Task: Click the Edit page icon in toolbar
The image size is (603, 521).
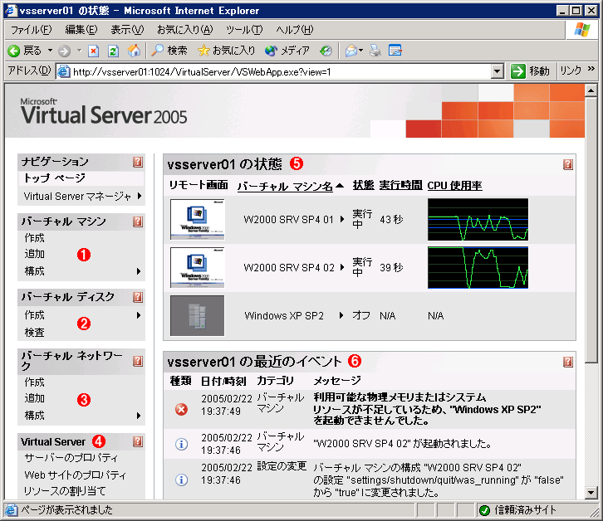Action: click(x=395, y=51)
